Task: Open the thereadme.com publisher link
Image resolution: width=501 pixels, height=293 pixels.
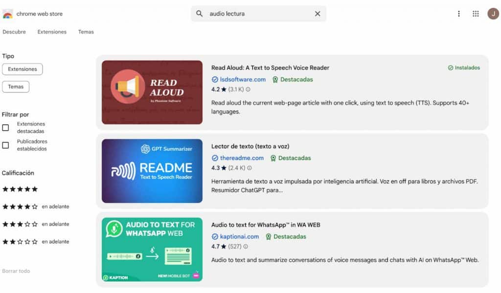Action: click(242, 158)
